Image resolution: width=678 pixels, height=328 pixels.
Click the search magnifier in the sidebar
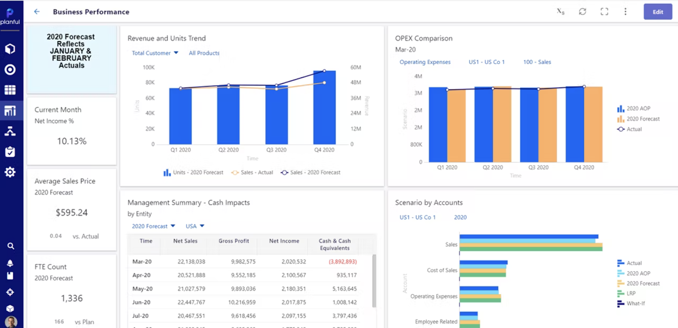pos(11,246)
